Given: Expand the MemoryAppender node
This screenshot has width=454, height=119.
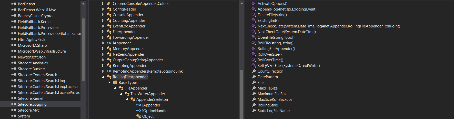Looking at the screenshot, I should (x=103, y=49).
